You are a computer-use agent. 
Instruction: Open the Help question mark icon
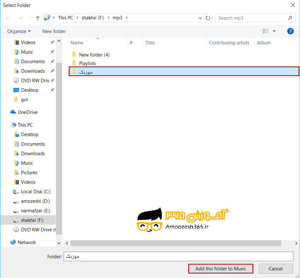(x=290, y=31)
